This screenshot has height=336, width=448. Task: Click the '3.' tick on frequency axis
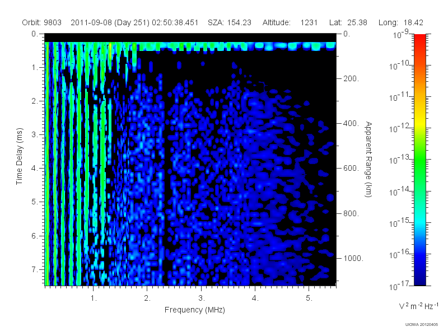coord(202,298)
